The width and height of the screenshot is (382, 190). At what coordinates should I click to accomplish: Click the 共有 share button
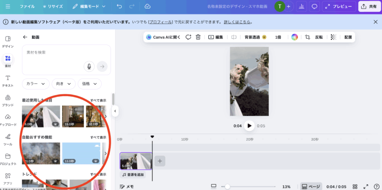(370, 7)
